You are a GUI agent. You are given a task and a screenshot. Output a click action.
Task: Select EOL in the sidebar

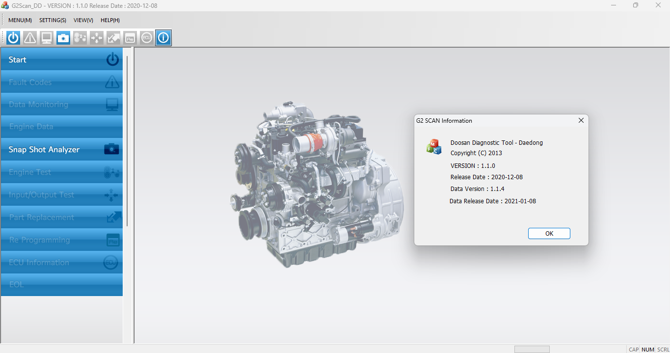click(62, 285)
